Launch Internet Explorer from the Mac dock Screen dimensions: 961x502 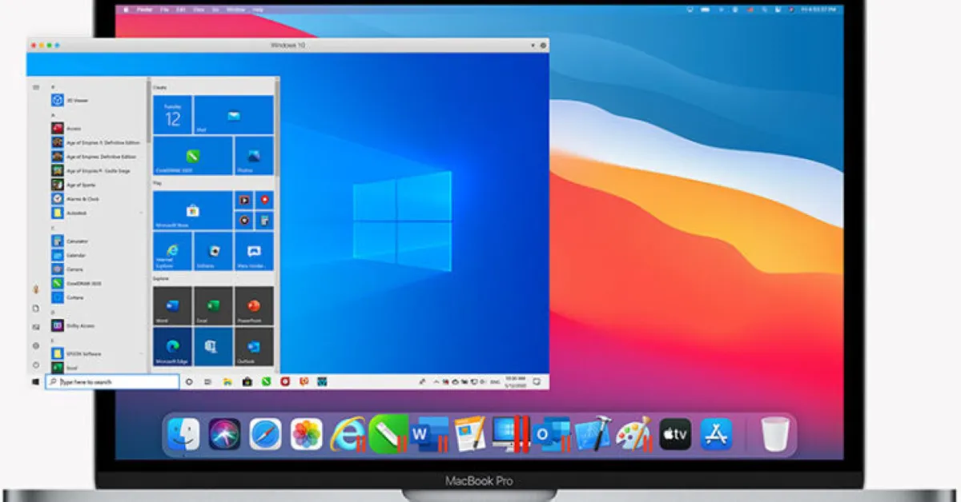click(x=347, y=434)
